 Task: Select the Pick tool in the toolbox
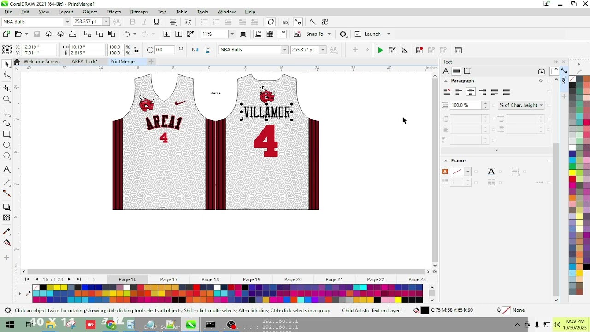6,64
